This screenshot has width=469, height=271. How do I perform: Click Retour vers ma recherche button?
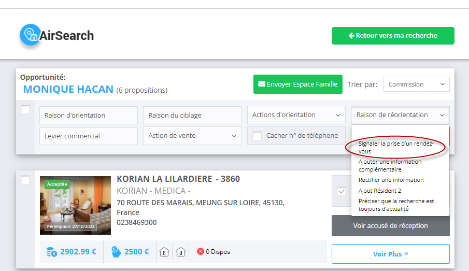coord(393,36)
